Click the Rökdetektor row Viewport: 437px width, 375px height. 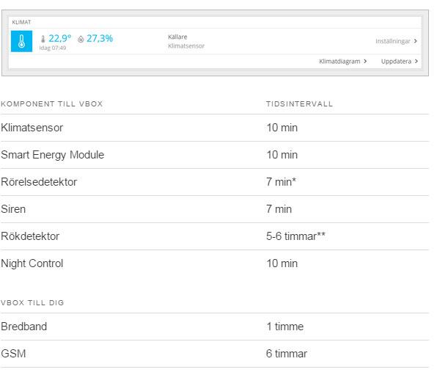click(x=214, y=236)
